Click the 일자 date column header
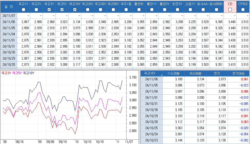Screen dimensions: 250x144 [x=8, y=6]
